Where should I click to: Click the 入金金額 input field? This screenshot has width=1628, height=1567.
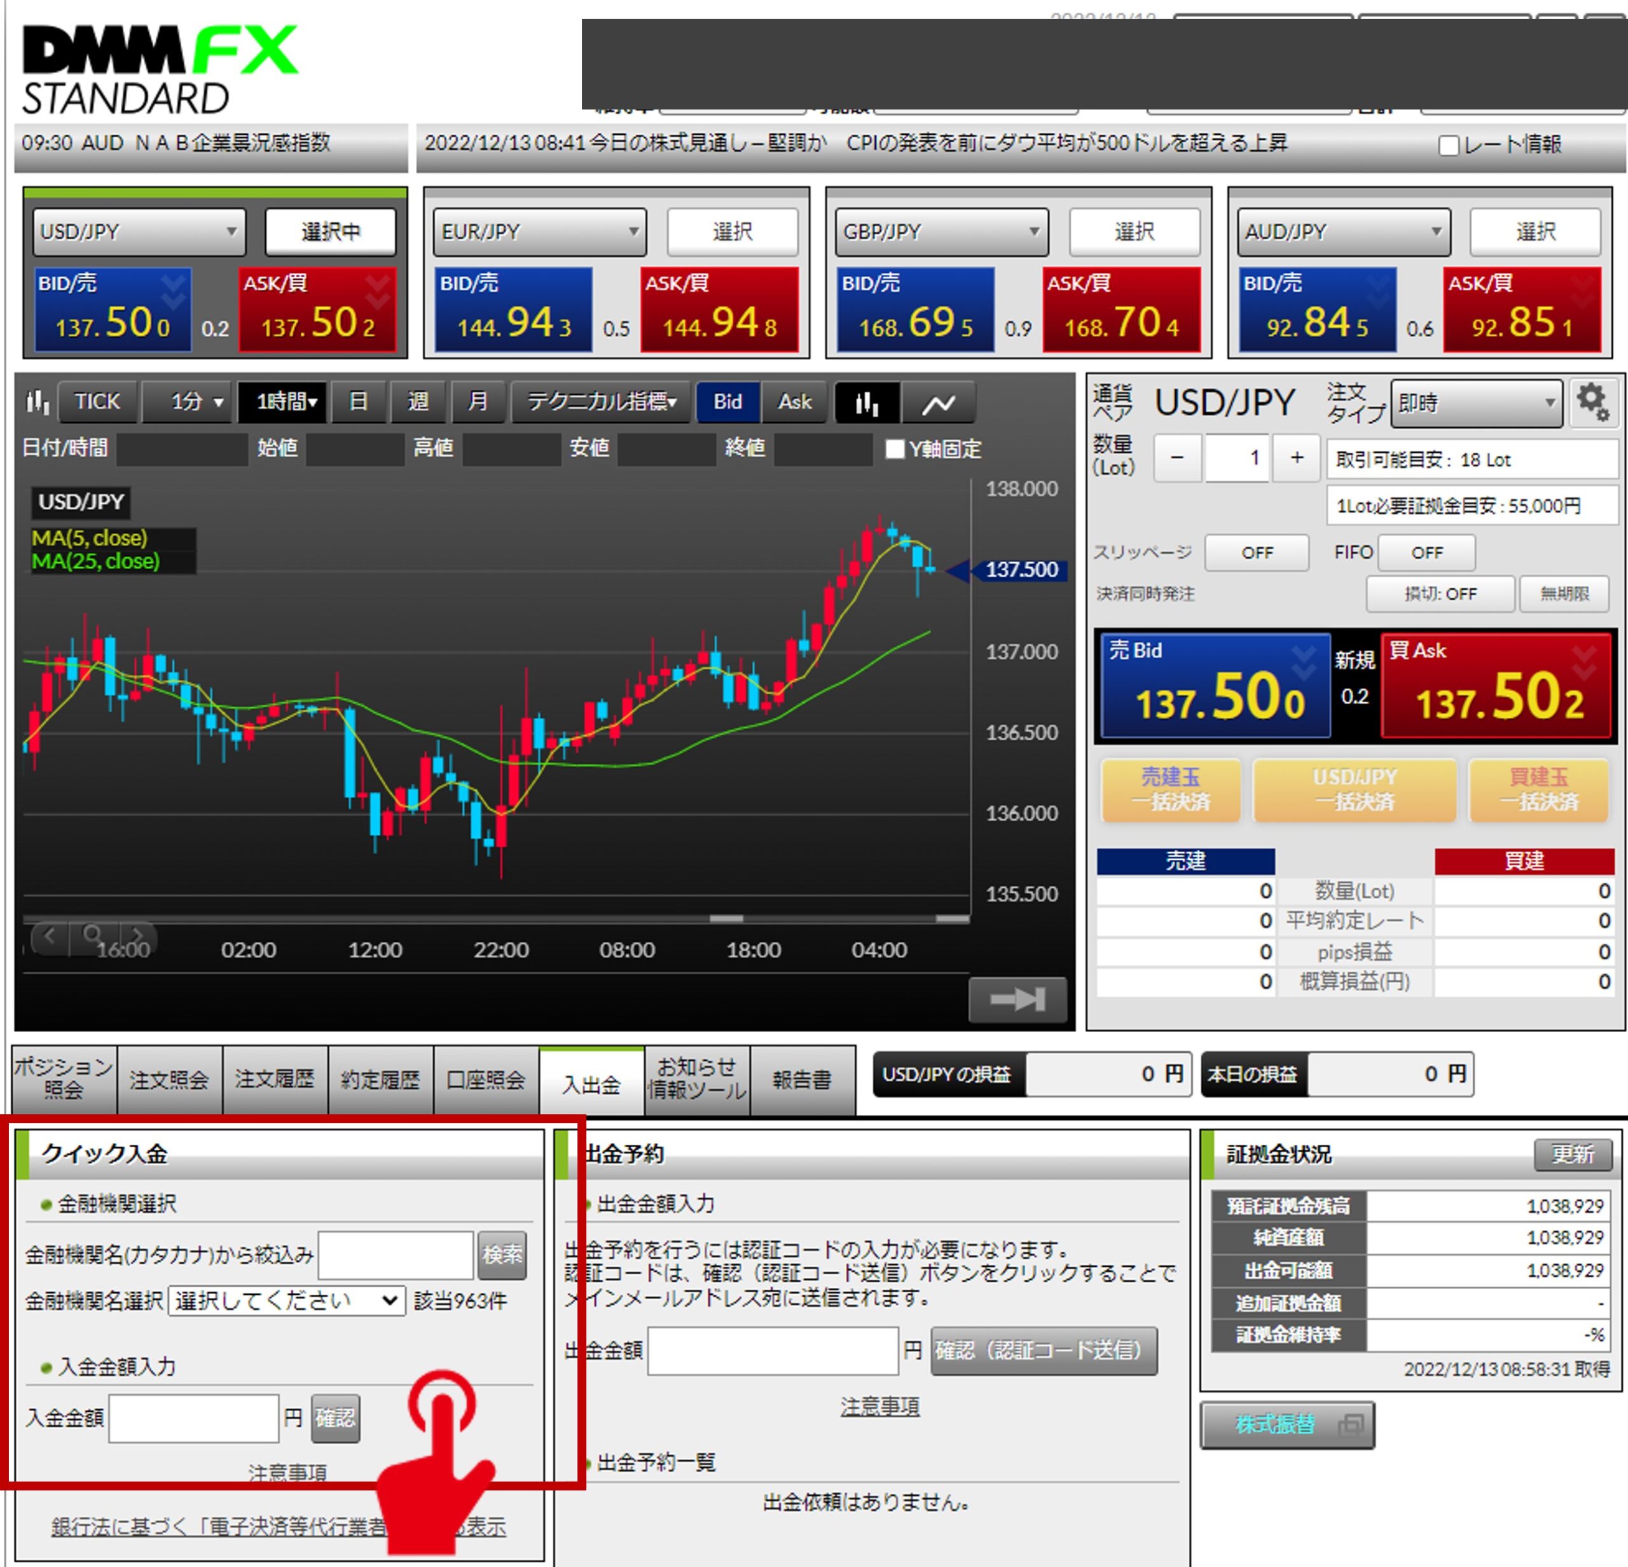pos(193,1418)
